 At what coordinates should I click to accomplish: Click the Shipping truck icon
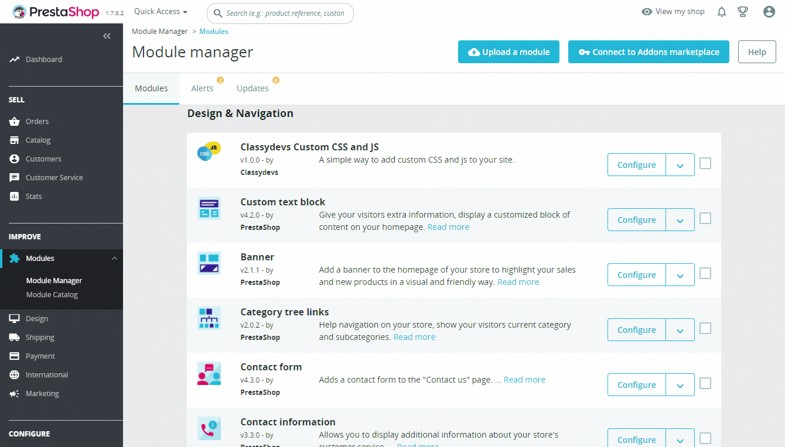pyautogui.click(x=14, y=338)
